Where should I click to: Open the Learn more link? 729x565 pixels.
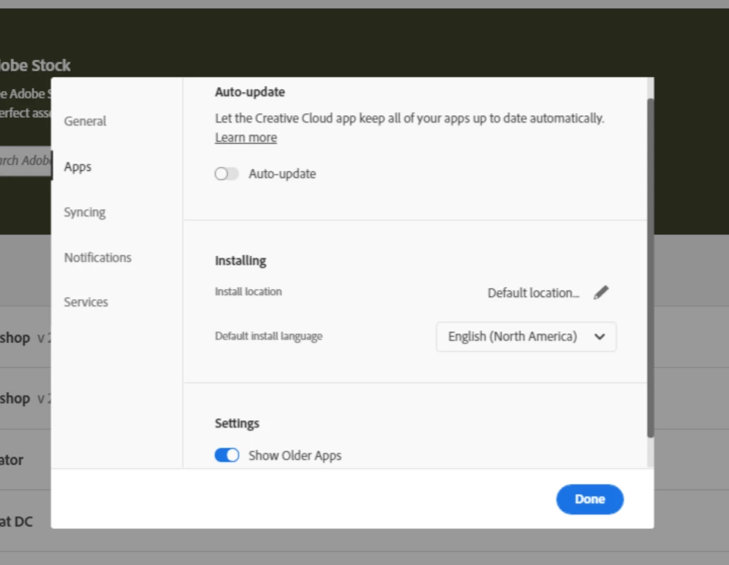coord(246,137)
